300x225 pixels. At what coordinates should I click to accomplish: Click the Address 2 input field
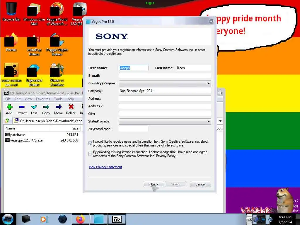coord(165,106)
